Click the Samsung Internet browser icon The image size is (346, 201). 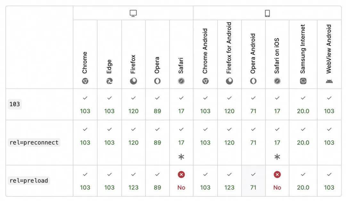pos(303,81)
